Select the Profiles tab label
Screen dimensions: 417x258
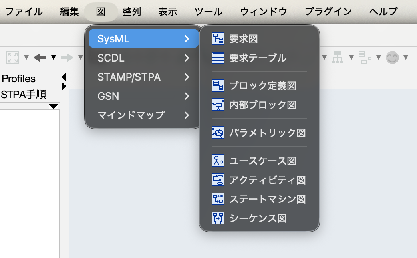coord(19,79)
